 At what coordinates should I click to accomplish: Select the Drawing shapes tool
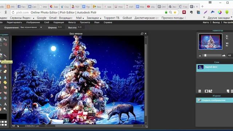coord(5,71)
